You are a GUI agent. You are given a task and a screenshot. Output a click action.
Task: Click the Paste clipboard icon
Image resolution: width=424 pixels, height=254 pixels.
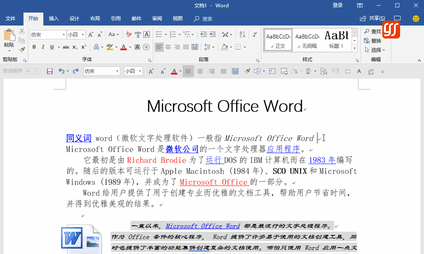pos(9,36)
